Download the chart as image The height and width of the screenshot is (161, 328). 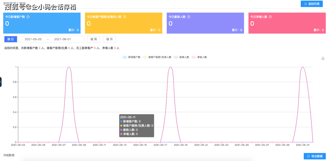pyautogui.click(x=323, y=58)
